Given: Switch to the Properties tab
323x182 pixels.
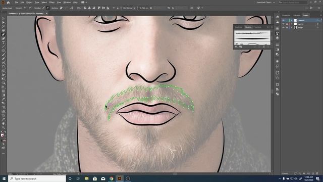Looking at the screenshot, I should [x=286, y=15].
